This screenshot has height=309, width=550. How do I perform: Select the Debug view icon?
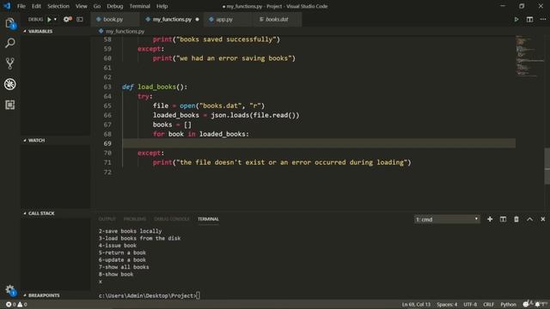[9, 84]
